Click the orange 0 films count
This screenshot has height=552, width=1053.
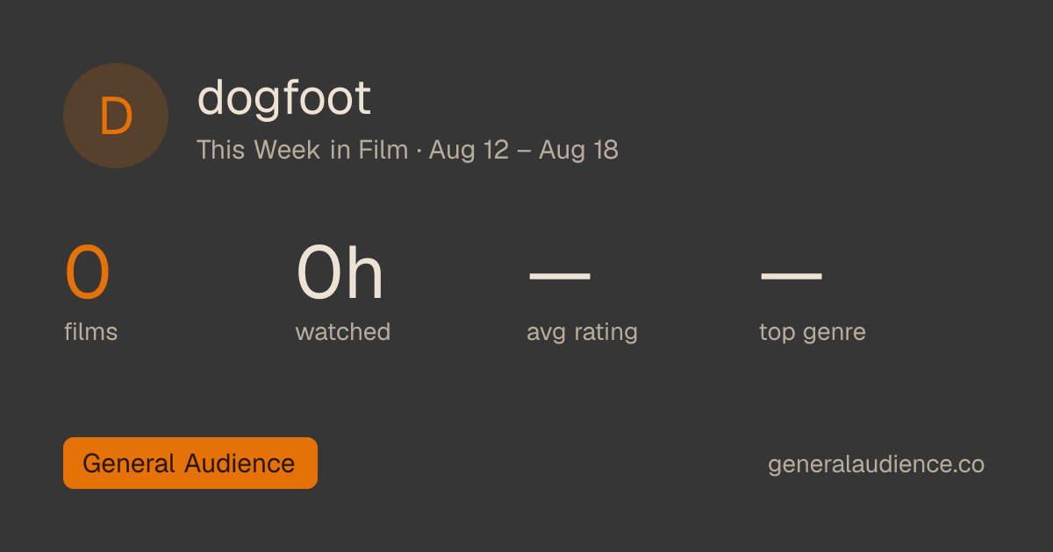88,273
